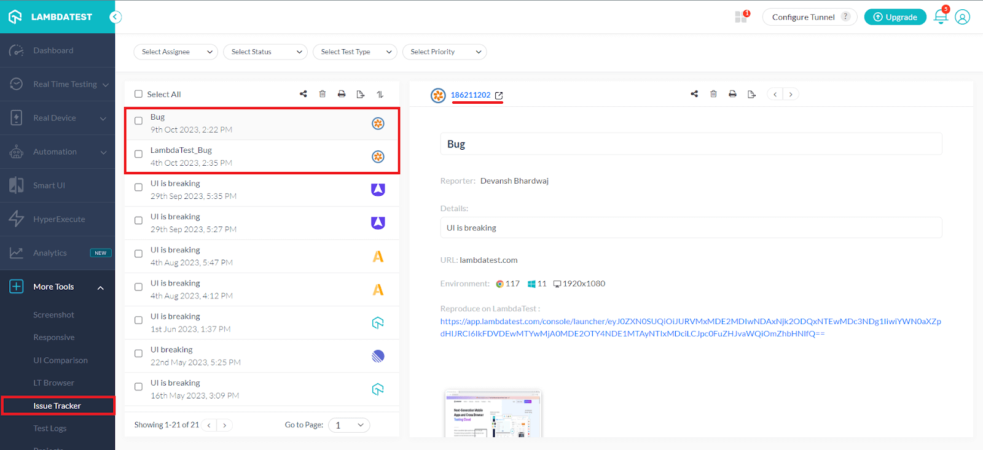
Task: Open the user profile avatar
Action: click(963, 17)
